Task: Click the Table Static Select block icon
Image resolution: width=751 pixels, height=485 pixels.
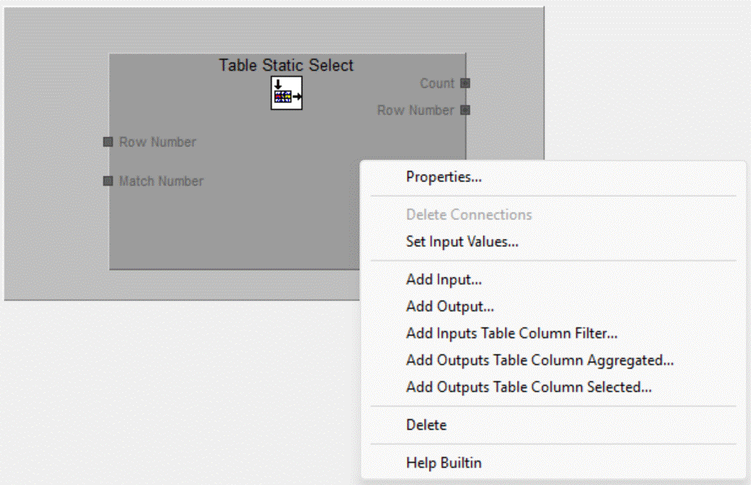Action: [286, 94]
